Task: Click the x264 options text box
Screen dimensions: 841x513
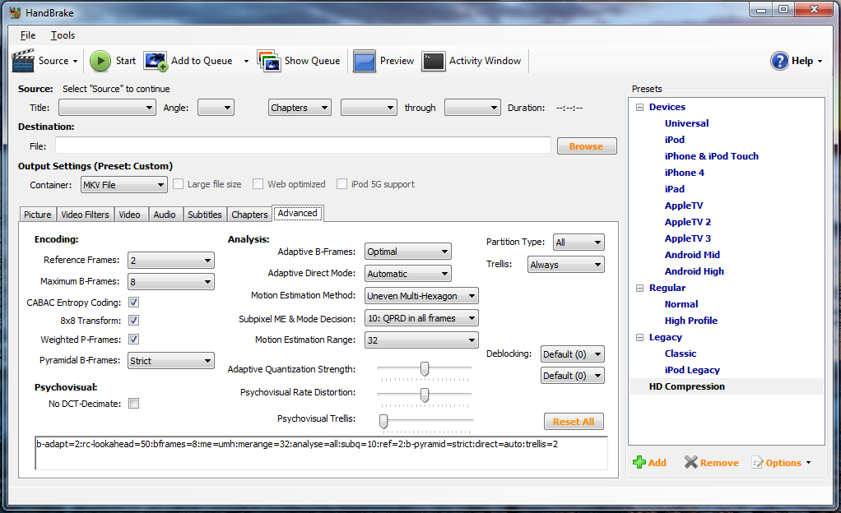Action: coord(321,453)
